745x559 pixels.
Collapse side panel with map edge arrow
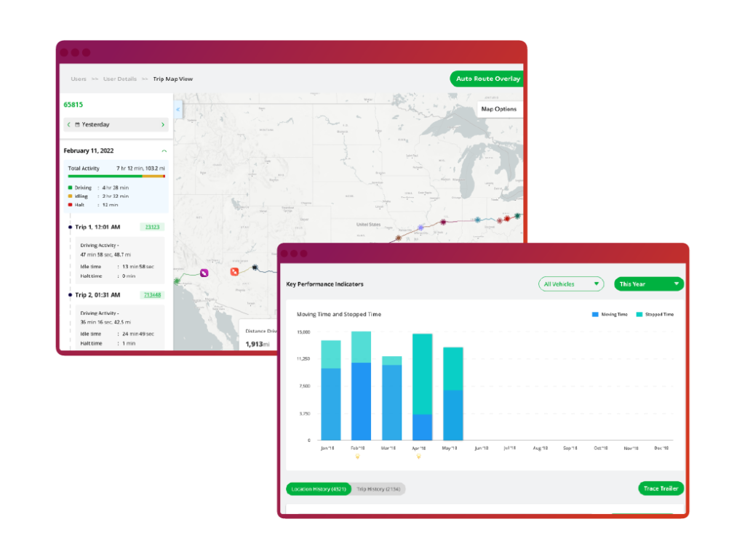click(178, 110)
